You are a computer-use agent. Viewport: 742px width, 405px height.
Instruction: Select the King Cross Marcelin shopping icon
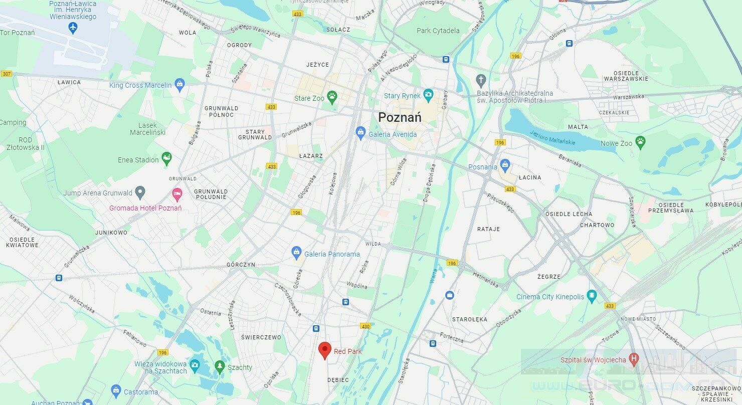pyautogui.click(x=179, y=84)
